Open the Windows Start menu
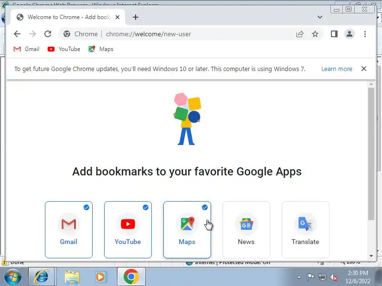Screen dimensions: 382x286 [x=12, y=277]
